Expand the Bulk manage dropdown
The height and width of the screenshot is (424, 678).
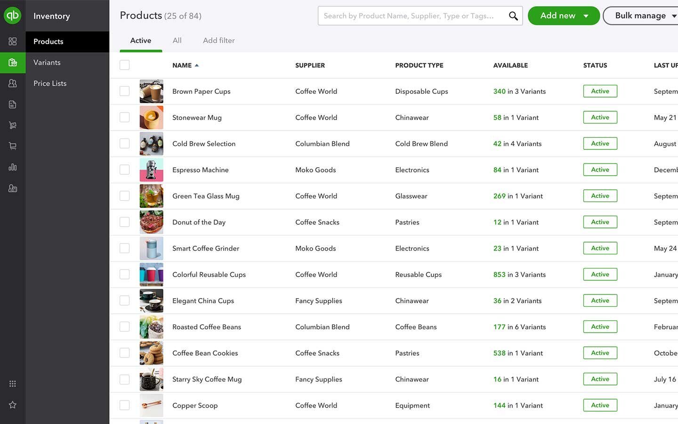click(x=674, y=15)
